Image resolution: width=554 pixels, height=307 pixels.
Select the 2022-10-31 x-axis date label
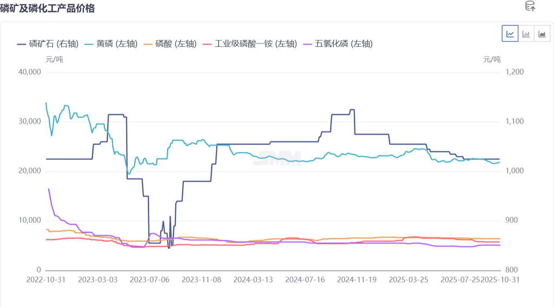tap(46, 279)
